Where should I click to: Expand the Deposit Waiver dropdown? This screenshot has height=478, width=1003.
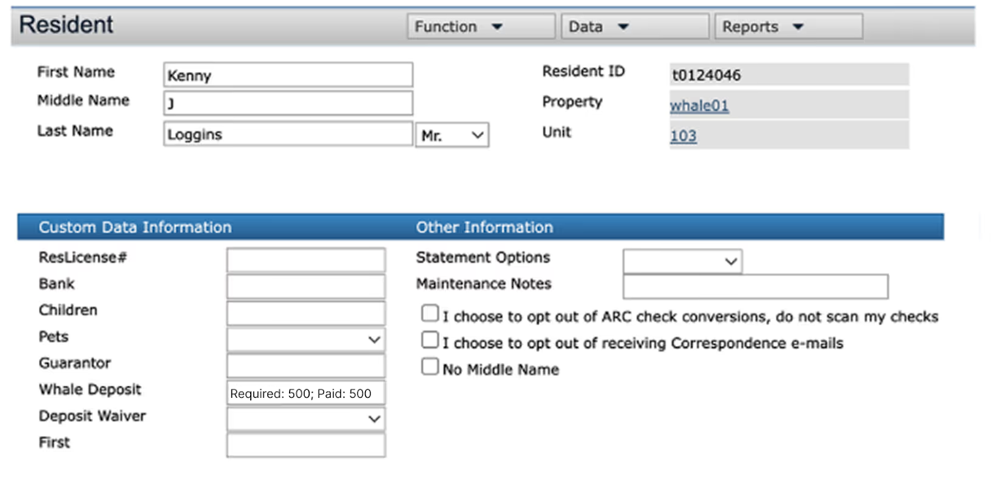pyautogui.click(x=306, y=418)
